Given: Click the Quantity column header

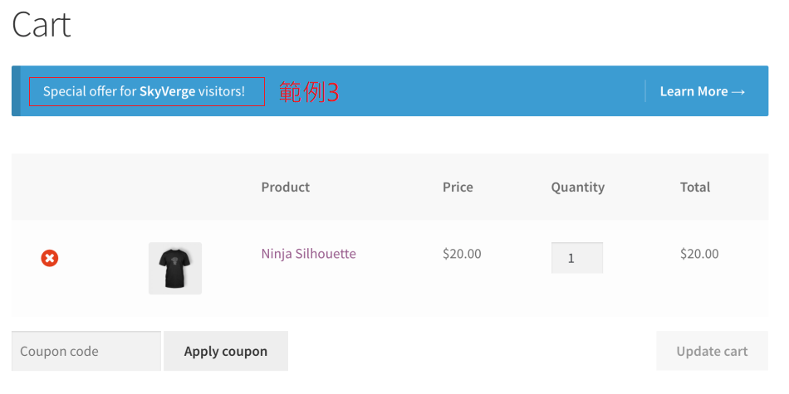Looking at the screenshot, I should 577,187.
